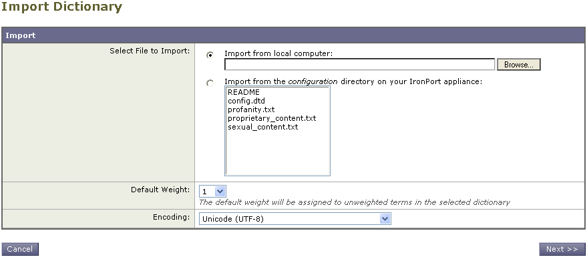Click the Browse... button
The image size is (587, 257).
tap(518, 64)
